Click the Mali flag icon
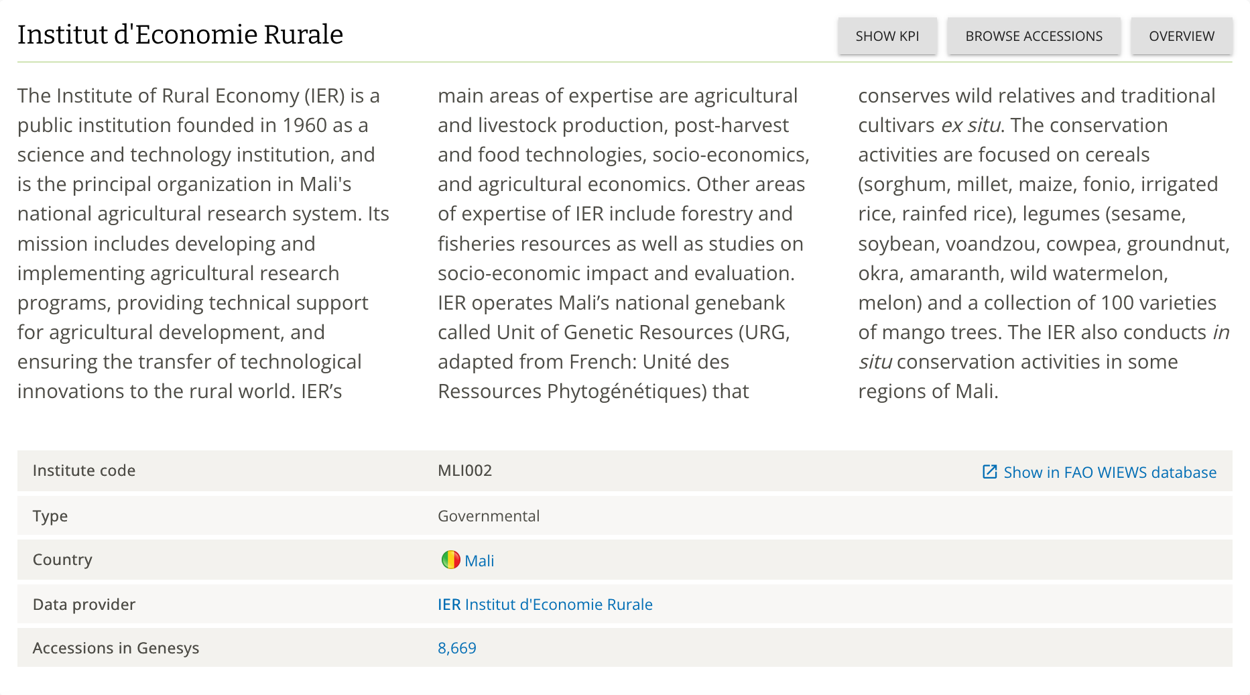1250x695 pixels. (451, 560)
